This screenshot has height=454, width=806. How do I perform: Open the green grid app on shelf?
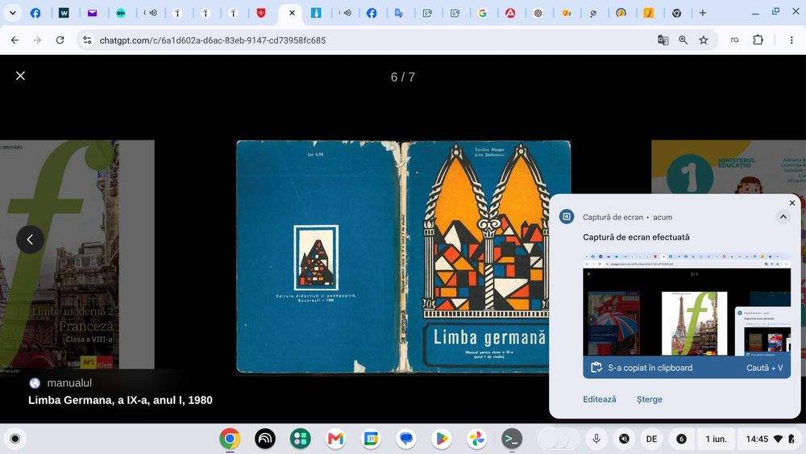pos(300,439)
